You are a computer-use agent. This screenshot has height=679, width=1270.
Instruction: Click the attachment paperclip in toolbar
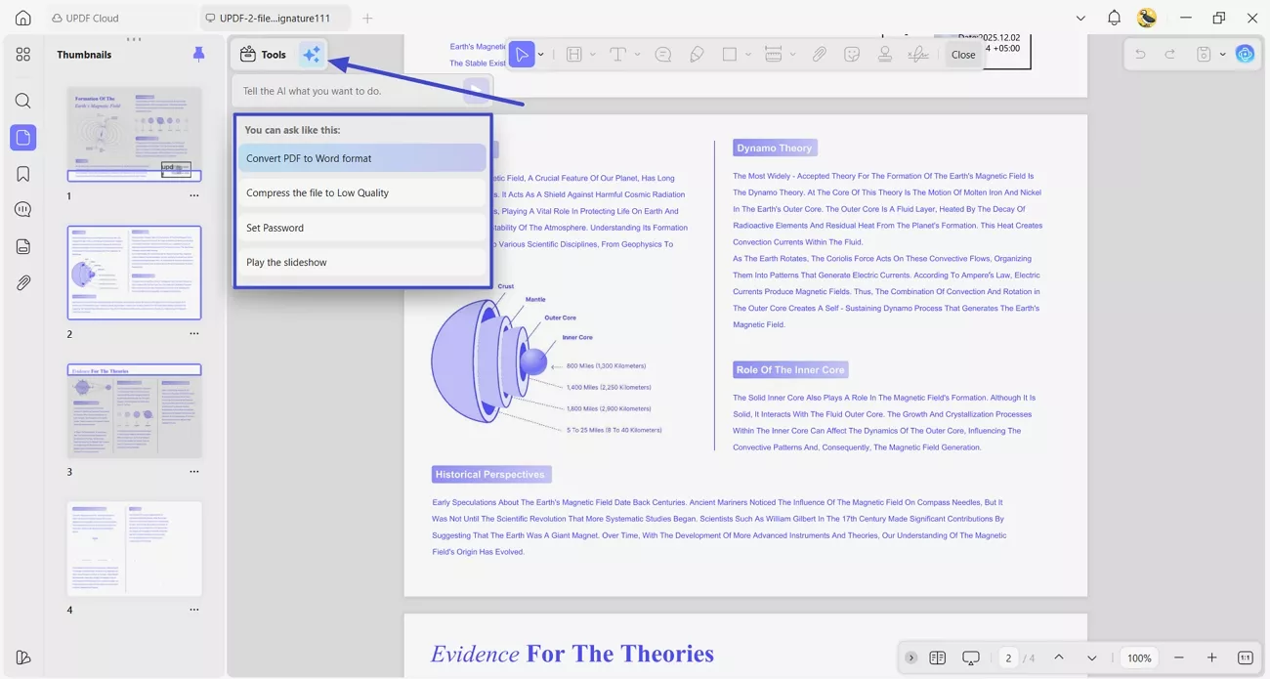[819, 55]
